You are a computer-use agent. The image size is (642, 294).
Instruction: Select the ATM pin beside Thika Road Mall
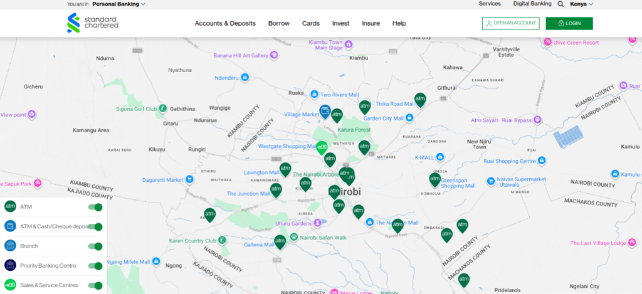[x=420, y=99]
